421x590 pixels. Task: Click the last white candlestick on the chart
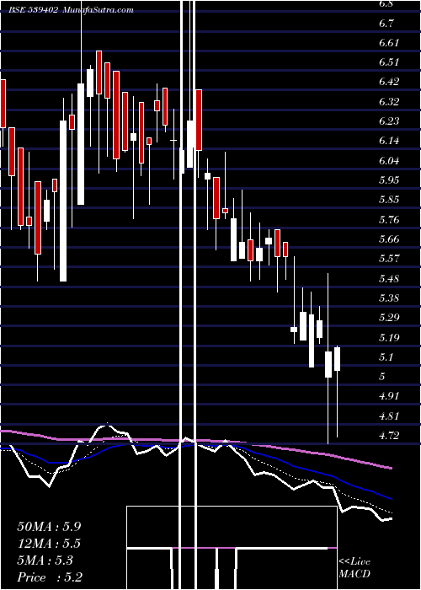click(x=337, y=359)
